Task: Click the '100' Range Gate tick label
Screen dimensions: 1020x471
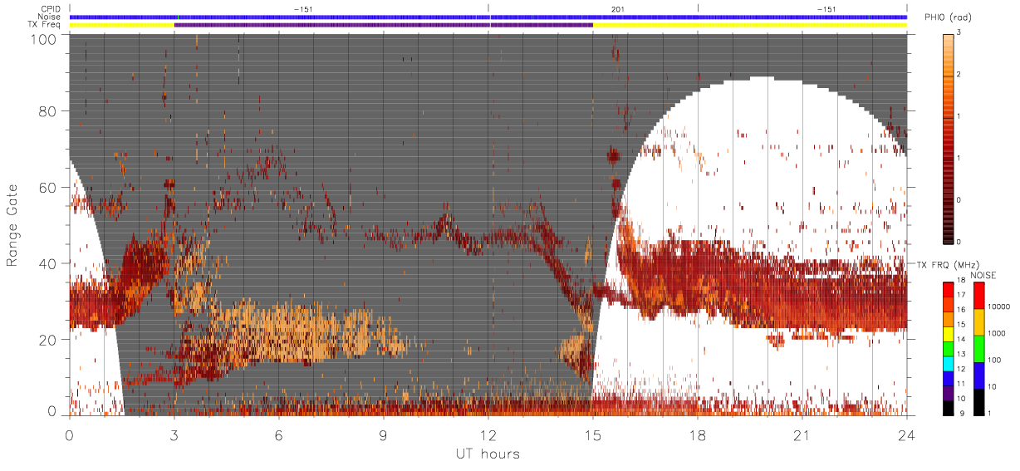Action: 43,38
